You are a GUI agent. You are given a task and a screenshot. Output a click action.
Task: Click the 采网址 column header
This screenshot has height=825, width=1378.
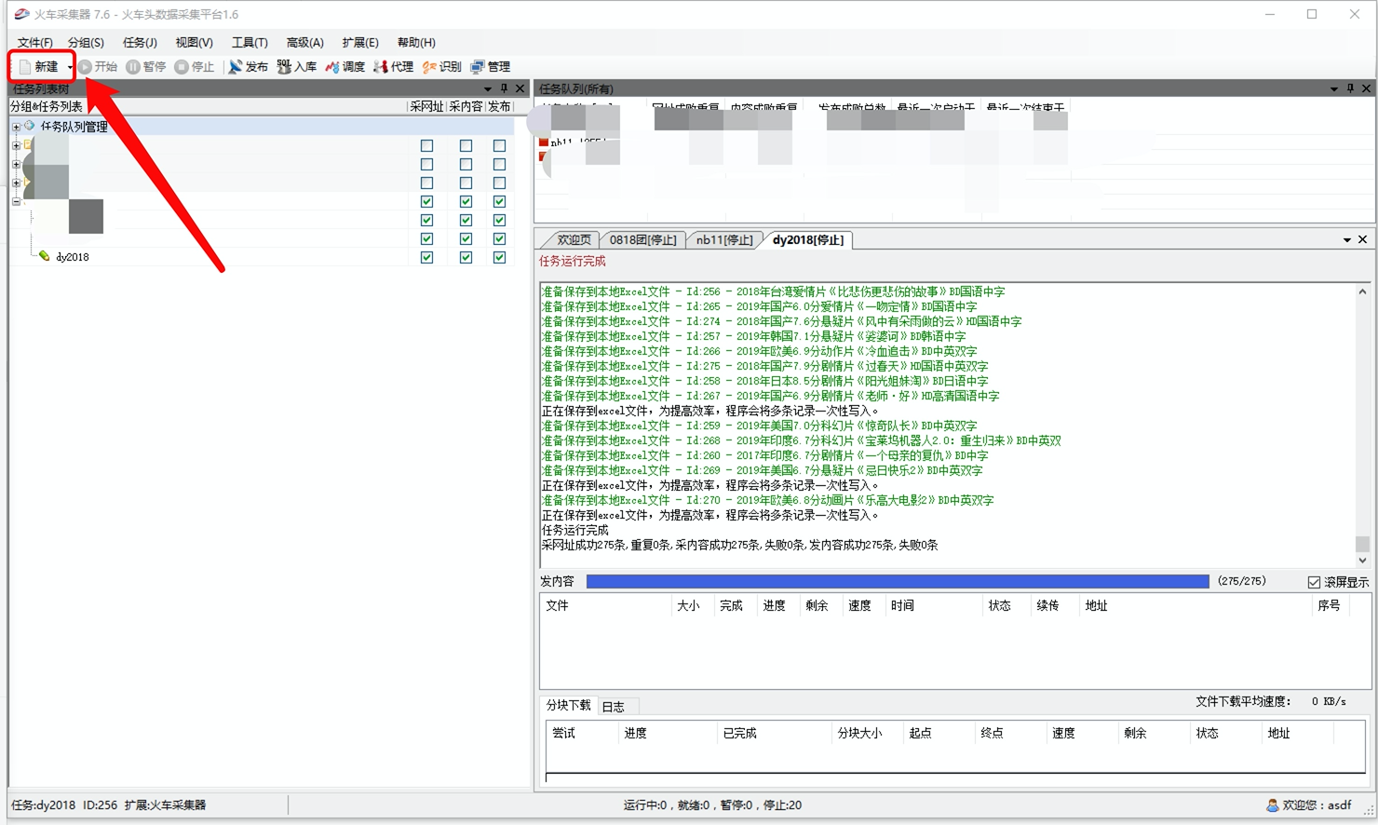pyautogui.click(x=426, y=106)
